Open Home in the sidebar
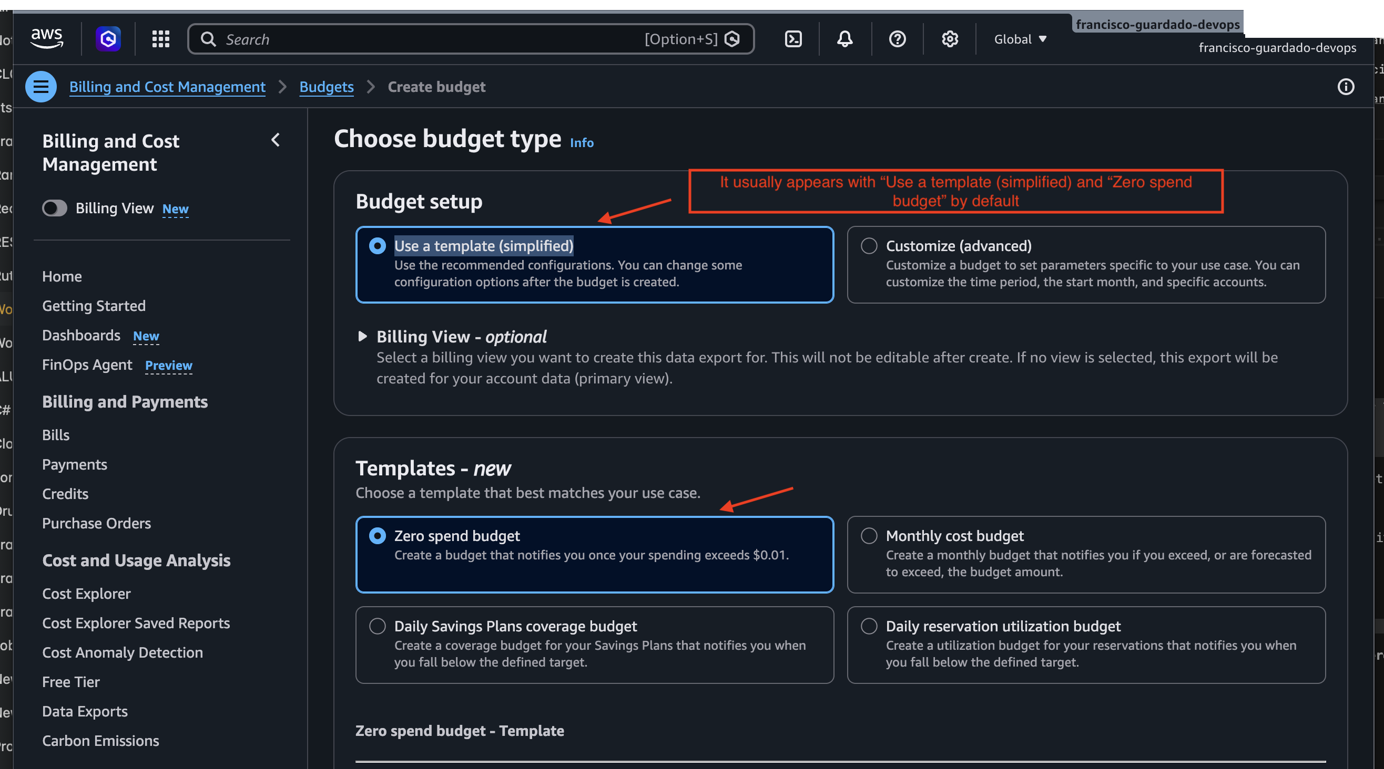Image resolution: width=1384 pixels, height=769 pixels. (x=63, y=276)
